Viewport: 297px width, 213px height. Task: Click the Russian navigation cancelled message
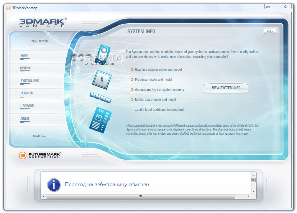coord(107,184)
